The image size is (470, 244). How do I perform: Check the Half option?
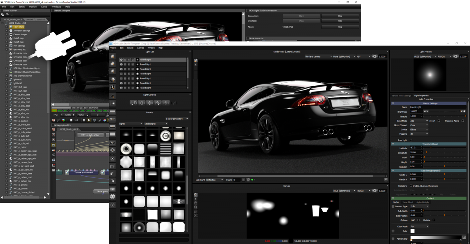coord(419,220)
